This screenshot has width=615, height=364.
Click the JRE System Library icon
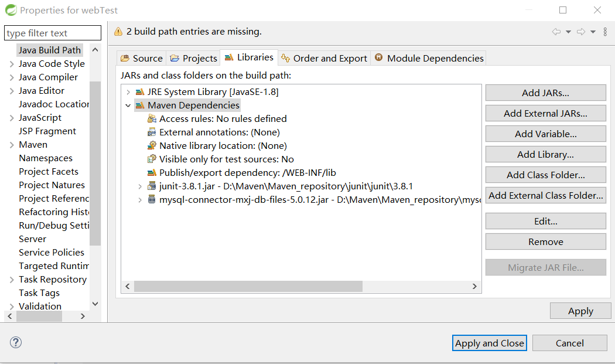(x=139, y=92)
